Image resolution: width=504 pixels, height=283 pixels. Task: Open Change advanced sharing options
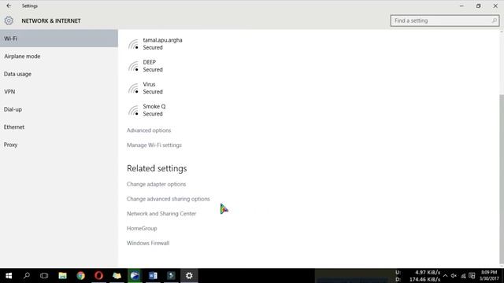168,199
